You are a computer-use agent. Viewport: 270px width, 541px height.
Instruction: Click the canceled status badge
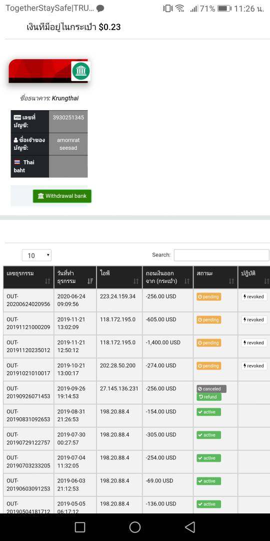(x=211, y=389)
